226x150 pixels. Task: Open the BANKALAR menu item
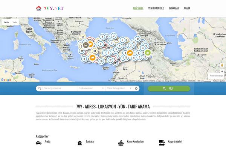tap(174, 8)
